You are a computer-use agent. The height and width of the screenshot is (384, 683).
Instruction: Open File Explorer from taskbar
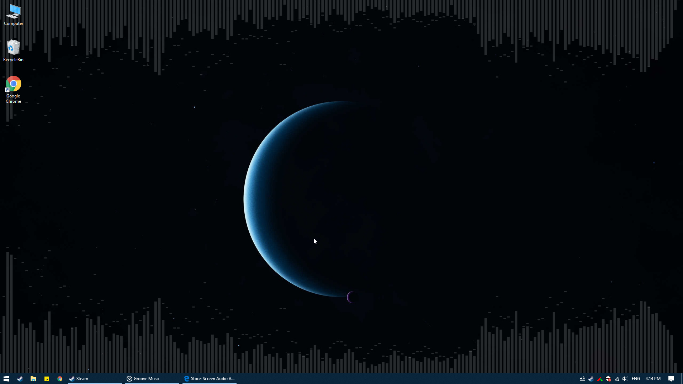(x=33, y=378)
